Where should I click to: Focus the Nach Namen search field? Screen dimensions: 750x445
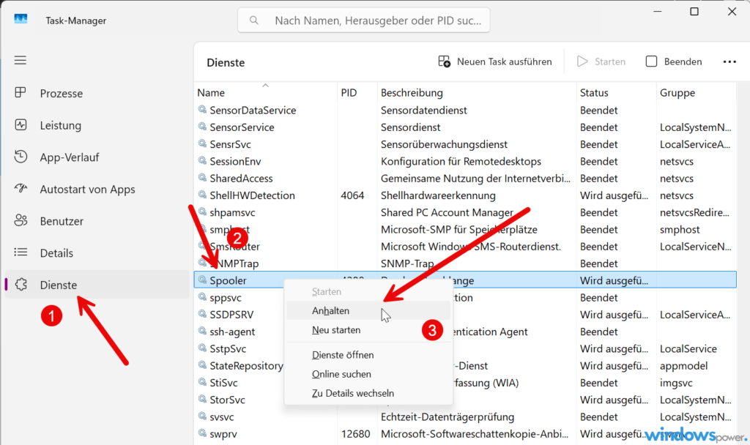363,20
